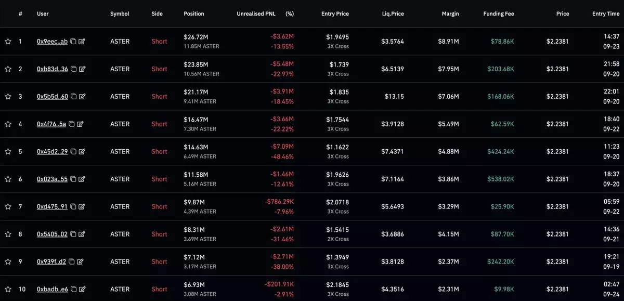The image size is (624, 301).
Task: Sort by Unrealised PNL column header
Action: click(256, 14)
